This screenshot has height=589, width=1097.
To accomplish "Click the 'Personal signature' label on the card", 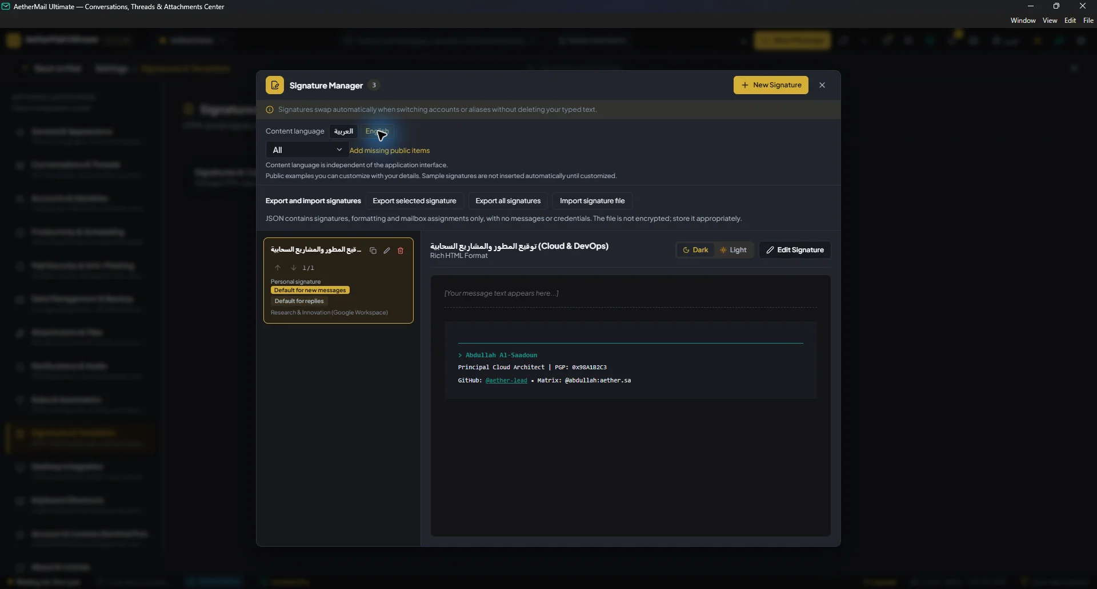I will (295, 281).
